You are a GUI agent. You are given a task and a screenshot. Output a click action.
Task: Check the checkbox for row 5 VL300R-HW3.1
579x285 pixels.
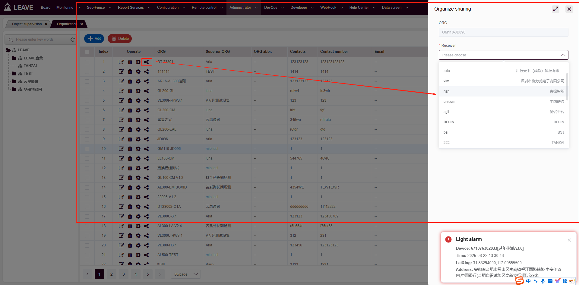[x=87, y=100]
